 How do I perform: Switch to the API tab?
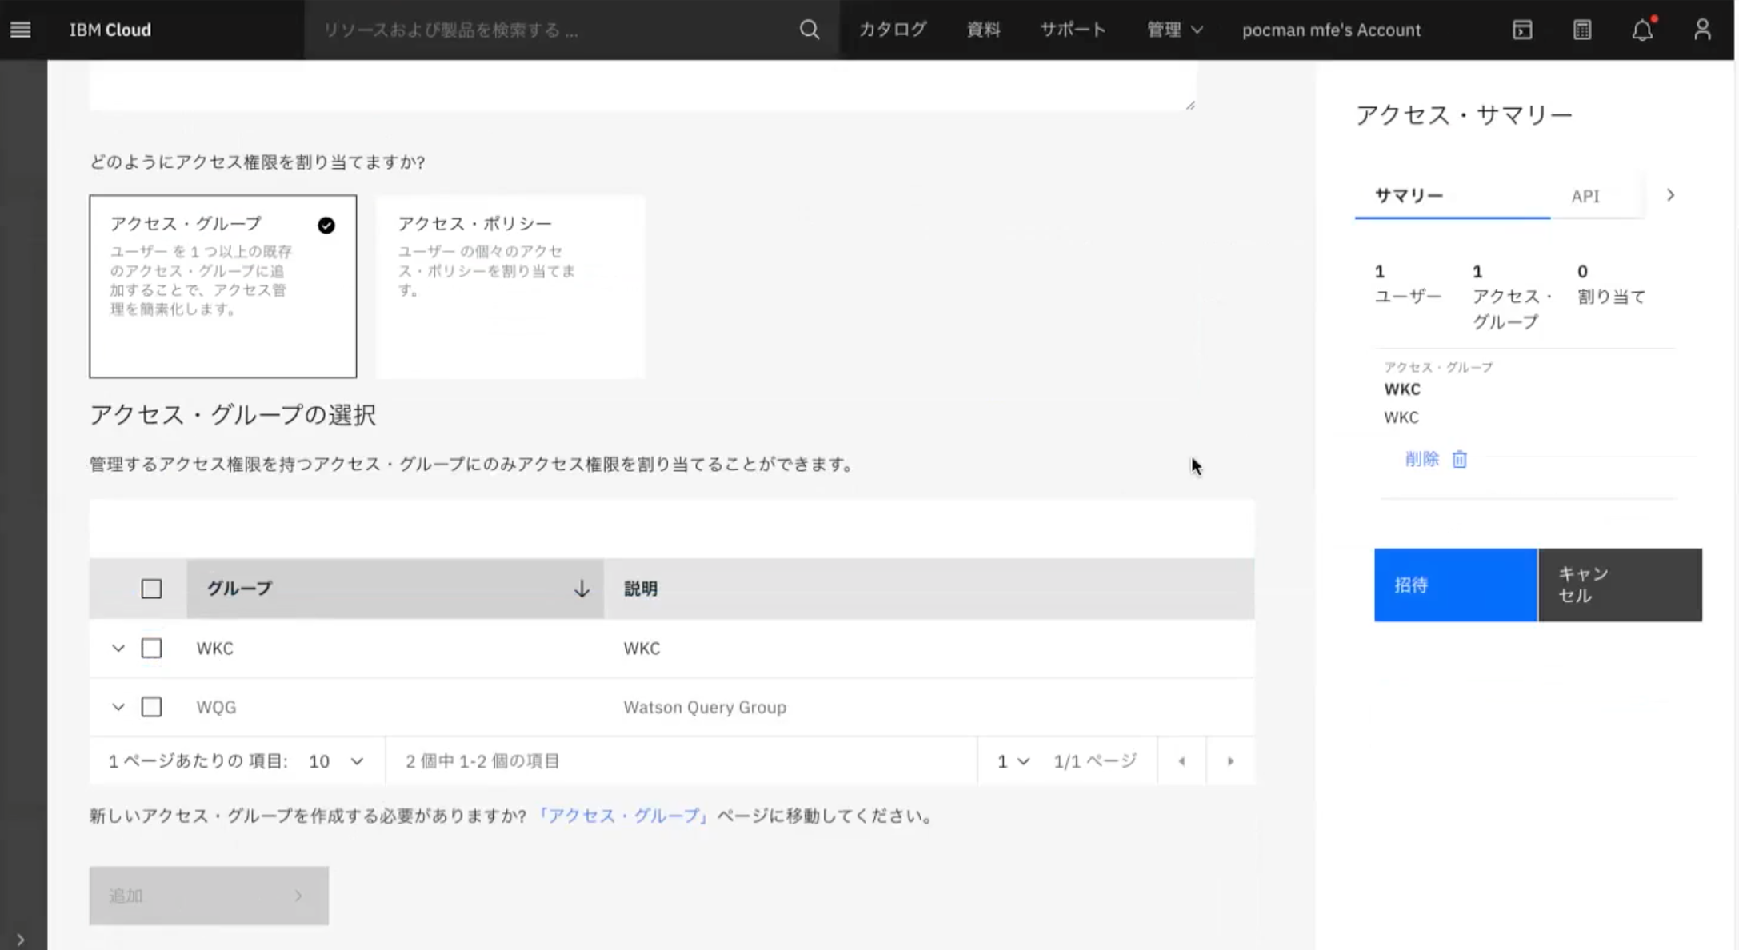coord(1585,196)
